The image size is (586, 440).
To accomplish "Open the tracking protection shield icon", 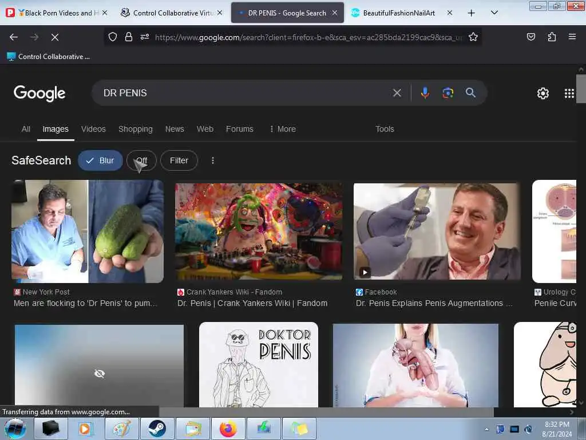I will [113, 37].
